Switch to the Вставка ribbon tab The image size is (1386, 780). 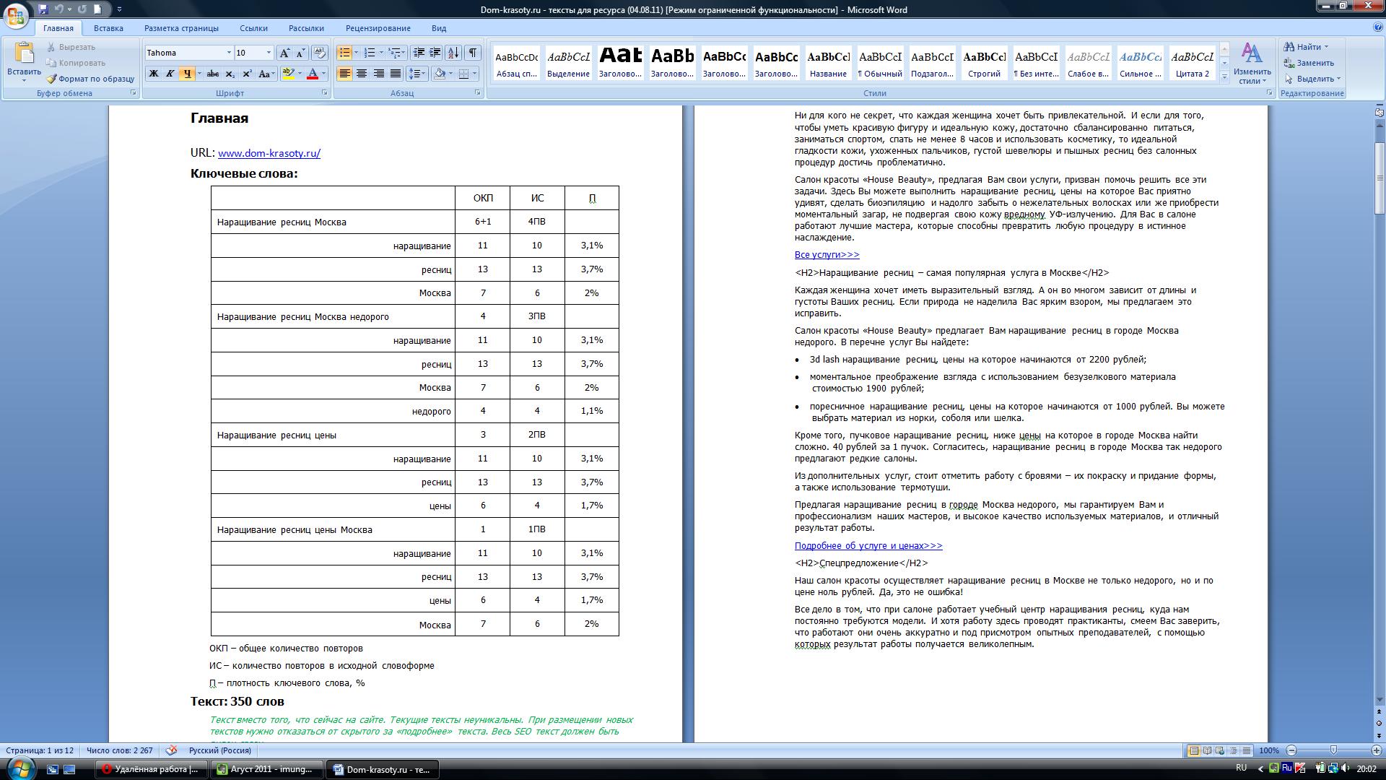[x=108, y=28]
